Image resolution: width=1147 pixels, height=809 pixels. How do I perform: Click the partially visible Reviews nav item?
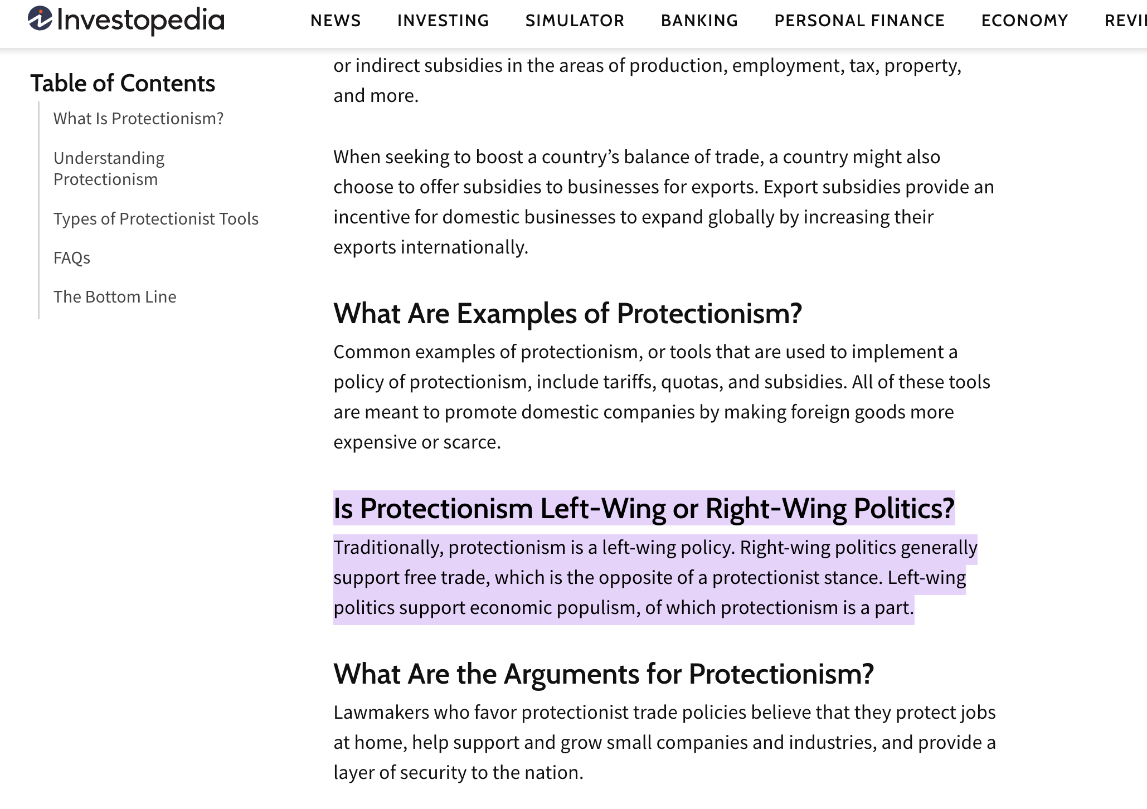(x=1125, y=21)
